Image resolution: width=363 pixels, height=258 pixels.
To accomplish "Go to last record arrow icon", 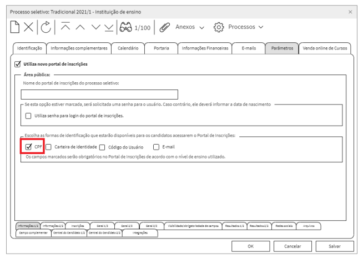I will (x=109, y=28).
